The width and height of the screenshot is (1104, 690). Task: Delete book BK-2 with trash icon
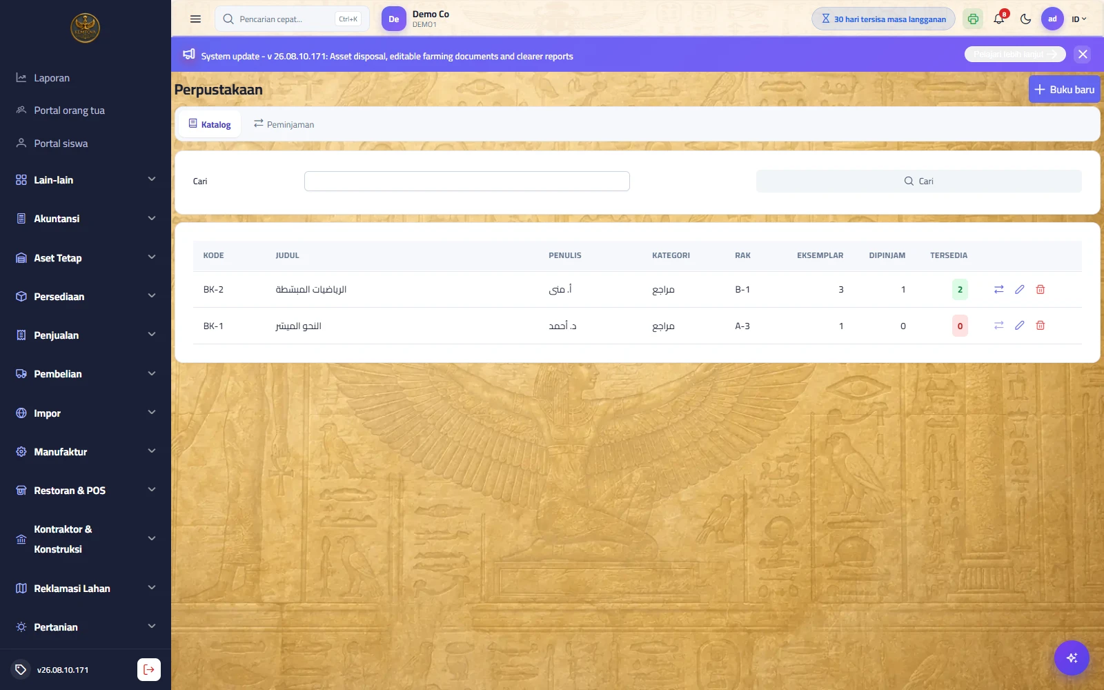pos(1041,290)
